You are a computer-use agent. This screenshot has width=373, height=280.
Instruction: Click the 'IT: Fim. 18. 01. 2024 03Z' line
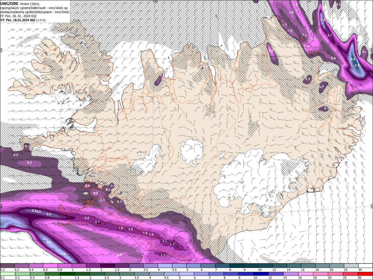coord(18,16)
